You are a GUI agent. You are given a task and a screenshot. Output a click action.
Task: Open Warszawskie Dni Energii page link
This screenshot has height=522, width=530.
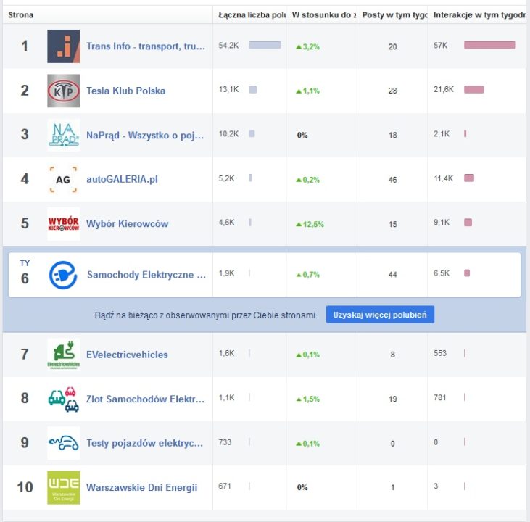[x=141, y=487]
